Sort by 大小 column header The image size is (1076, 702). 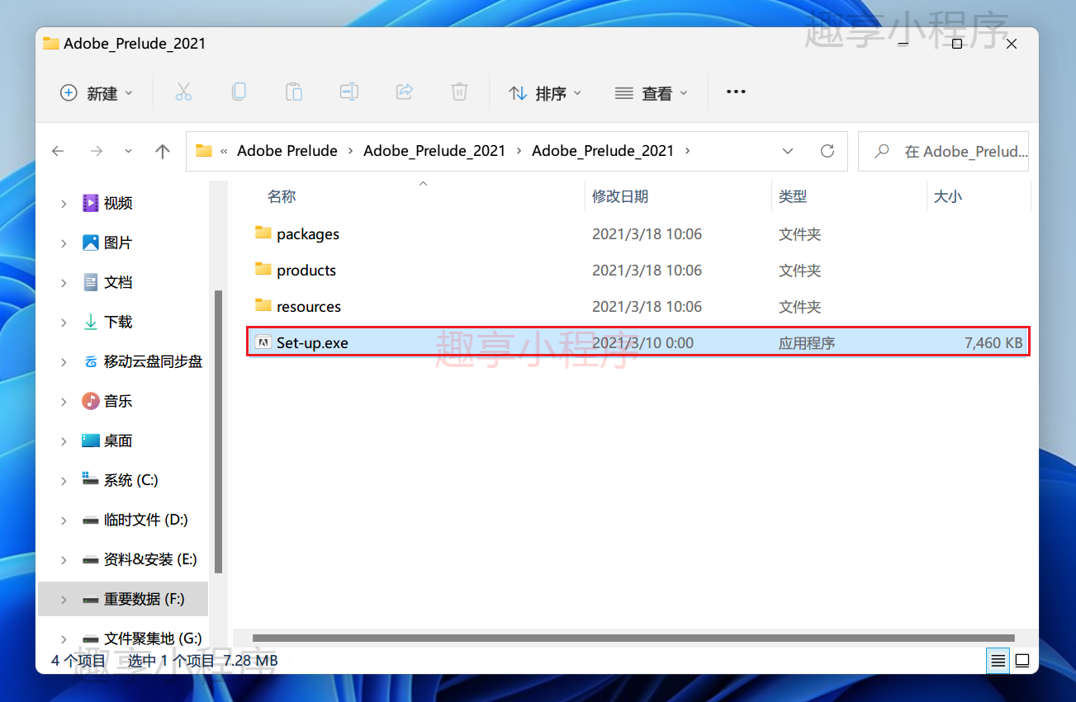coord(947,196)
